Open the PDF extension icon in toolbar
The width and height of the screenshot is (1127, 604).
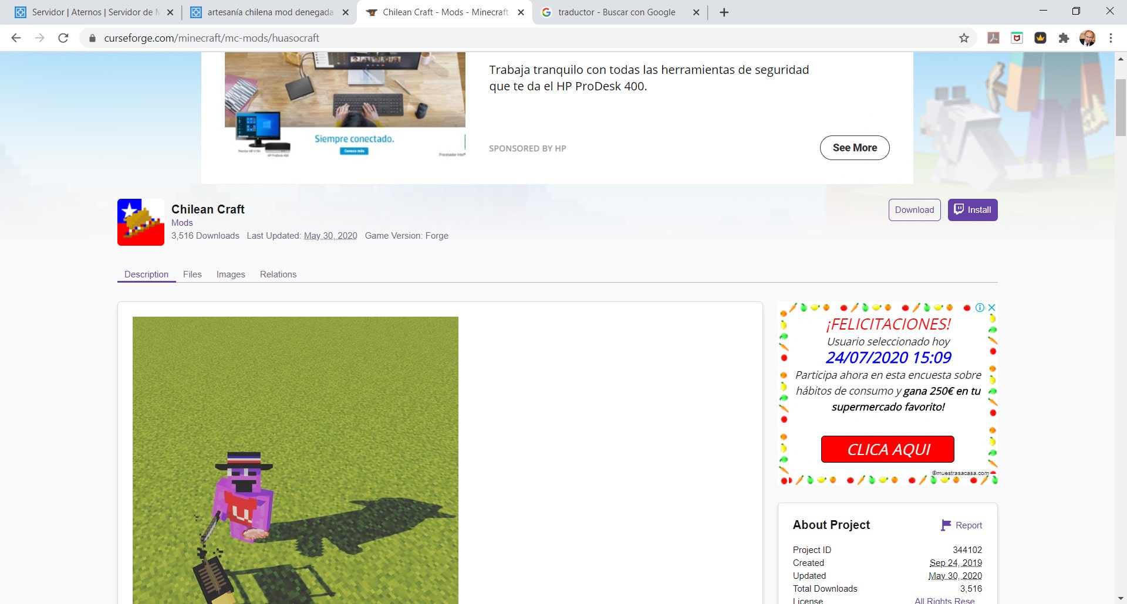[993, 38]
